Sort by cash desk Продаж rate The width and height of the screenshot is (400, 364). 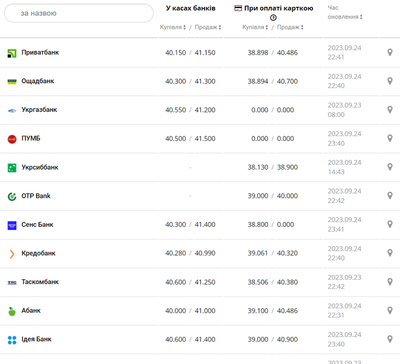pos(208,28)
